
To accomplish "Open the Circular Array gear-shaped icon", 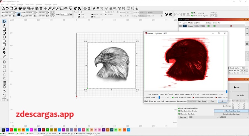I will point(4,87).
